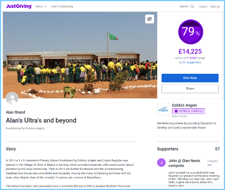Click Log in in the header

click(203, 6)
